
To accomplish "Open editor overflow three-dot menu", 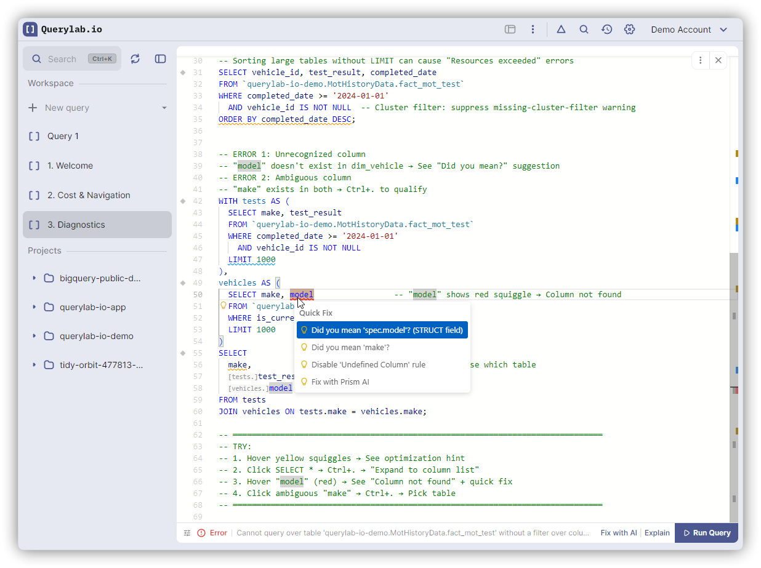I will click(x=700, y=60).
